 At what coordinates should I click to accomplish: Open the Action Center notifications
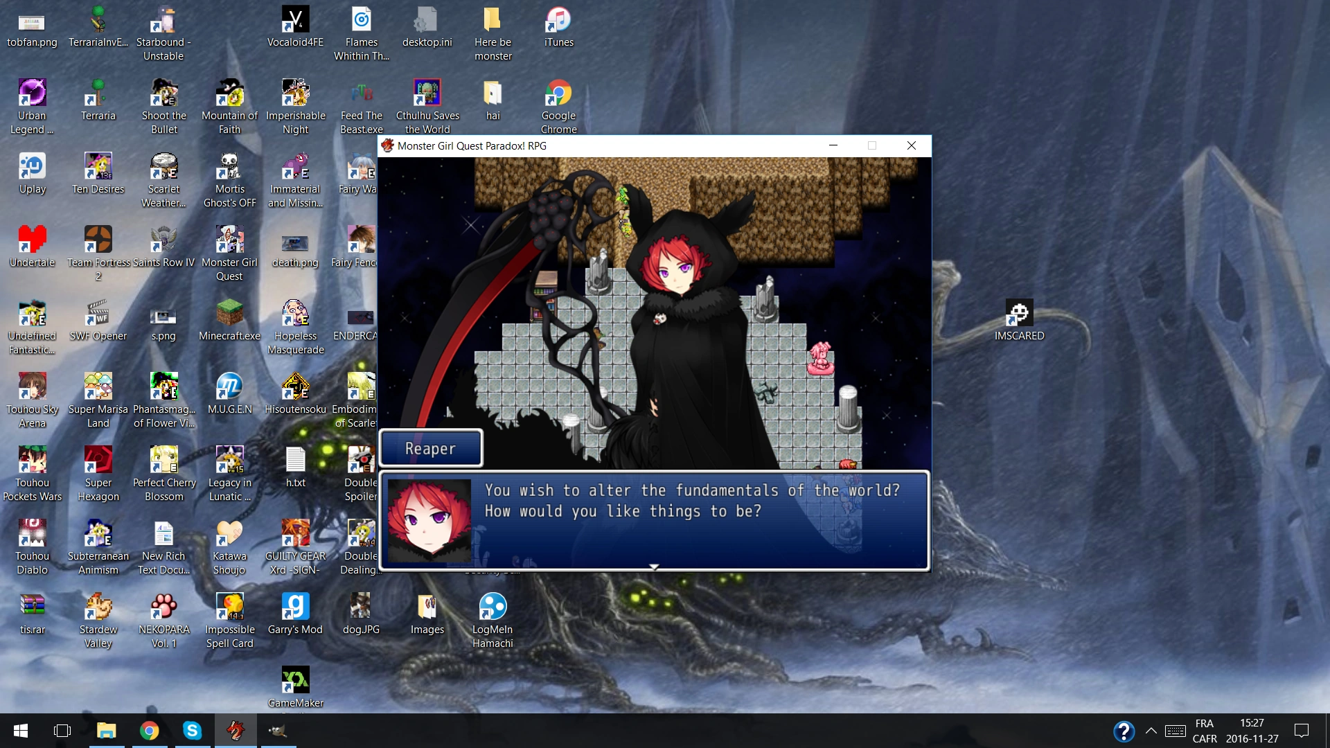pyautogui.click(x=1301, y=731)
